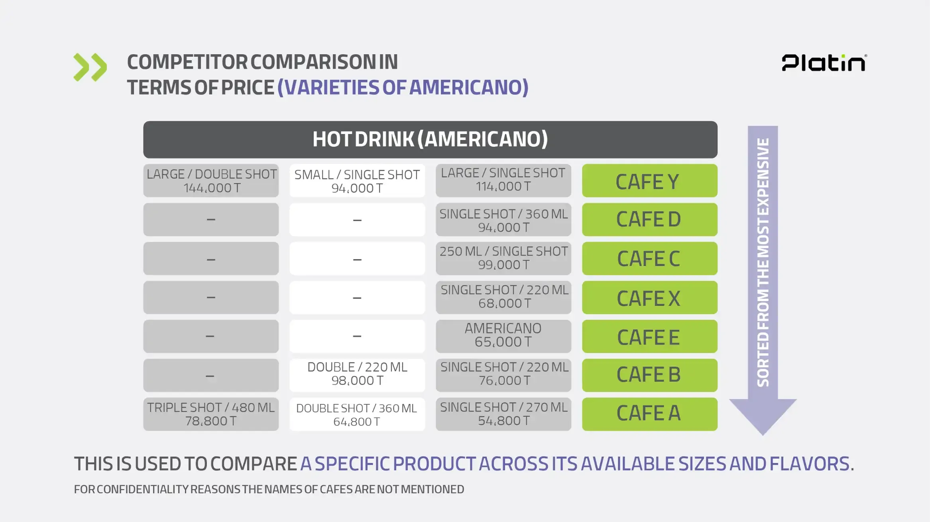Select the CAFE D green label
Screen dimensions: 930x522
tap(649, 219)
